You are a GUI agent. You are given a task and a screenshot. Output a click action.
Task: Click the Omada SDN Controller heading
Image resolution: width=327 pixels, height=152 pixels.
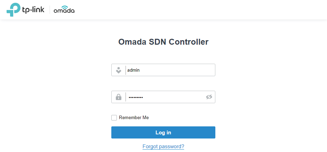tap(163, 42)
